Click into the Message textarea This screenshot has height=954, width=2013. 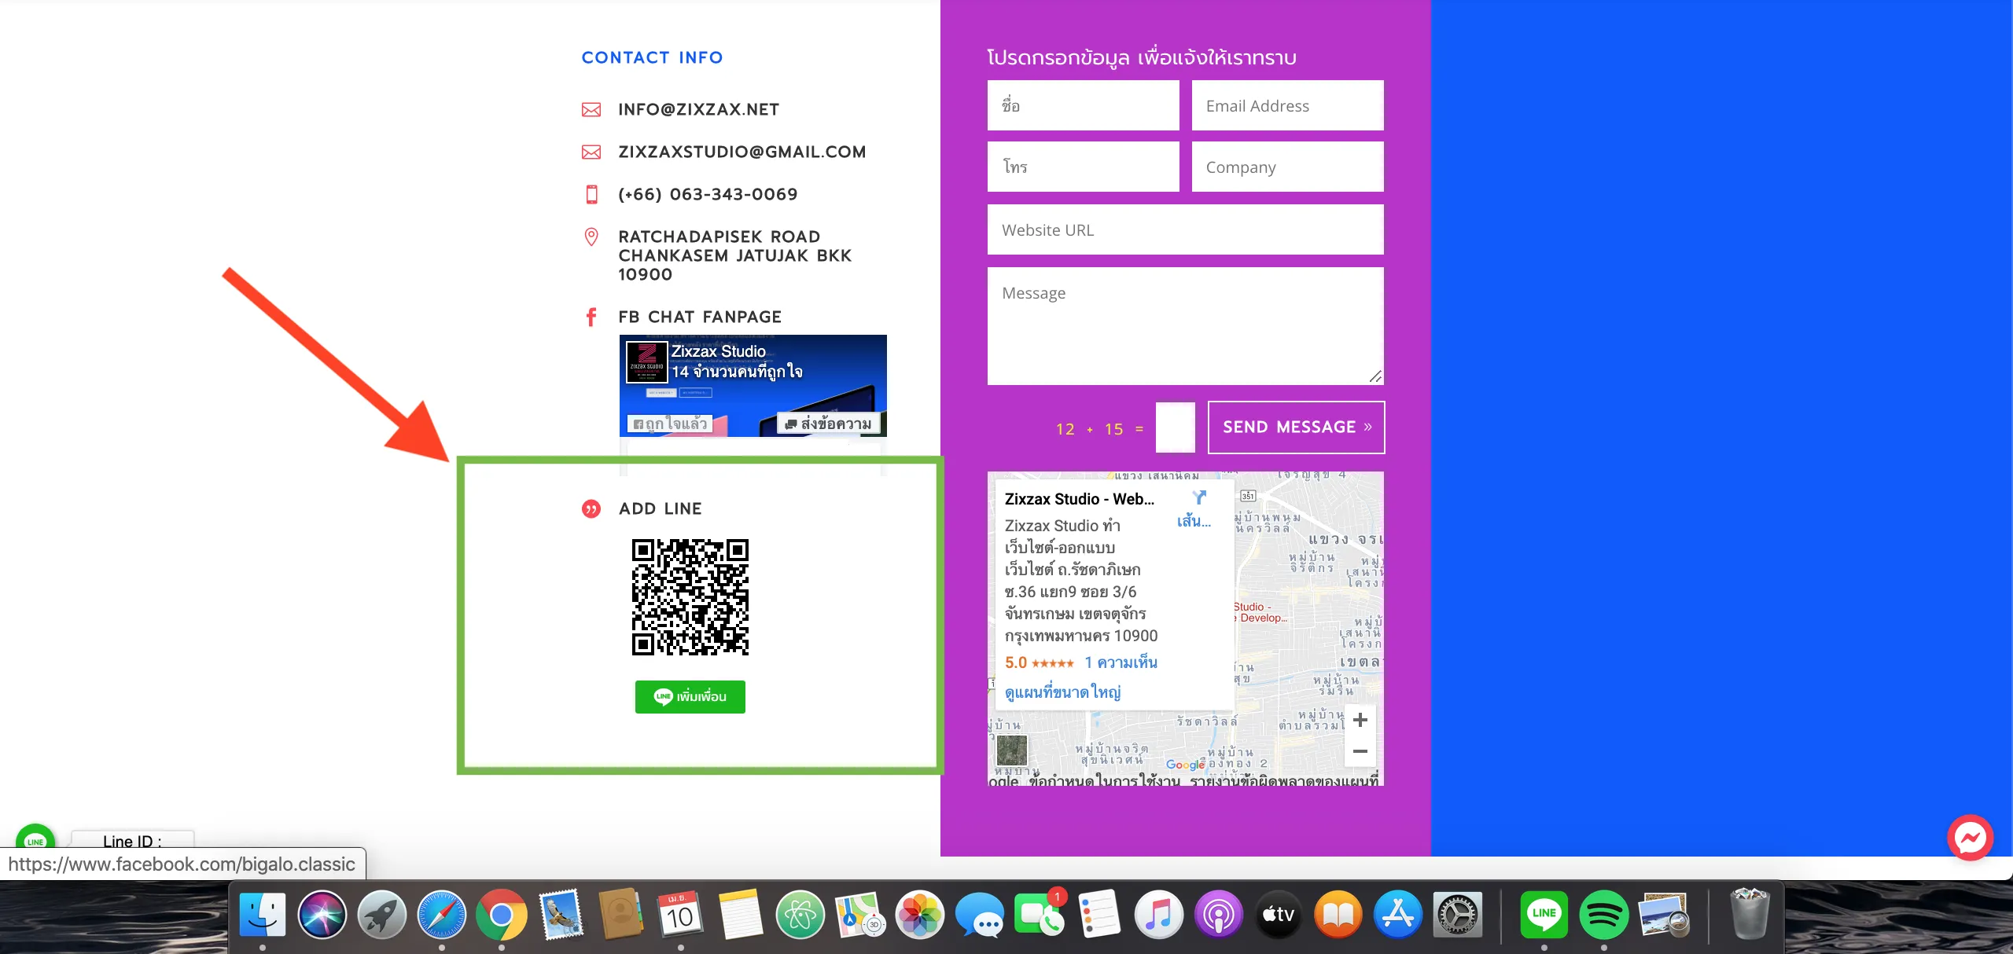click(1186, 326)
